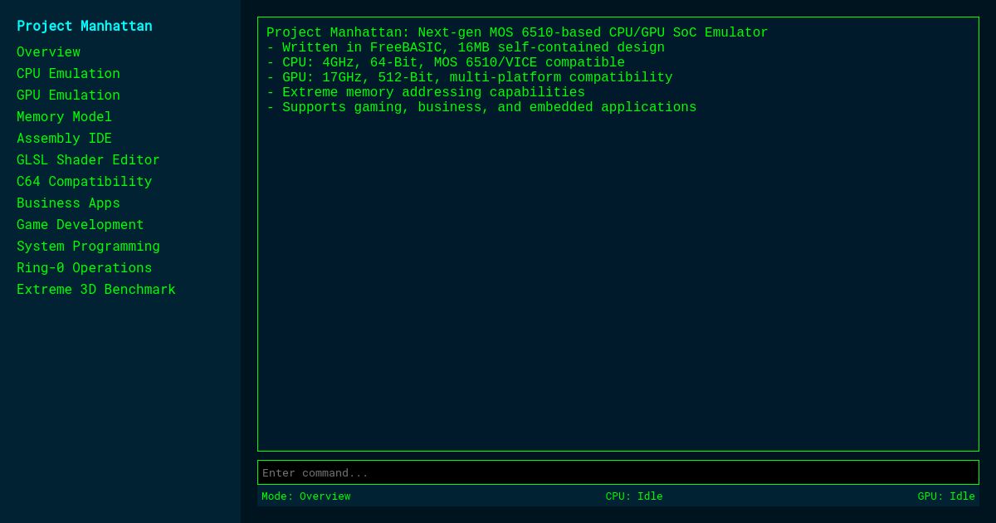Open the GPU Emulation section

68,95
